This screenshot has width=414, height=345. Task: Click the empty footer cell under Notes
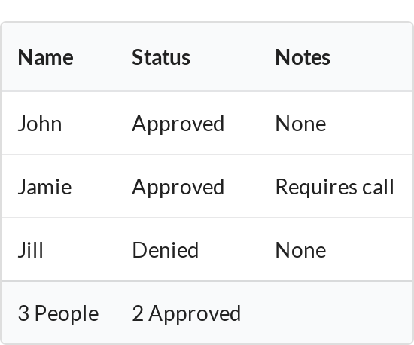(339, 313)
